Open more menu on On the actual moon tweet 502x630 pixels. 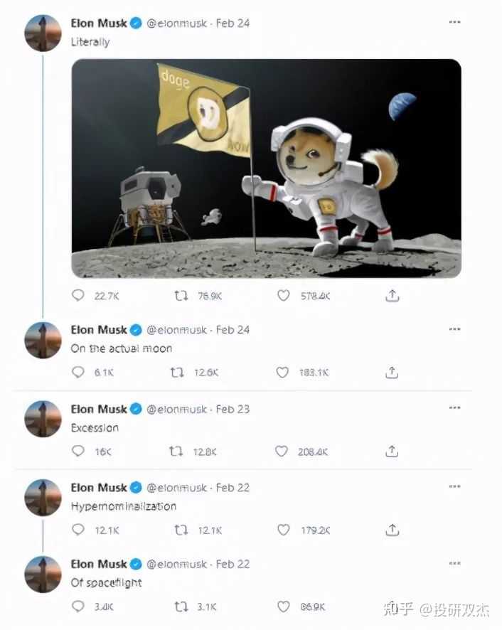(x=454, y=329)
